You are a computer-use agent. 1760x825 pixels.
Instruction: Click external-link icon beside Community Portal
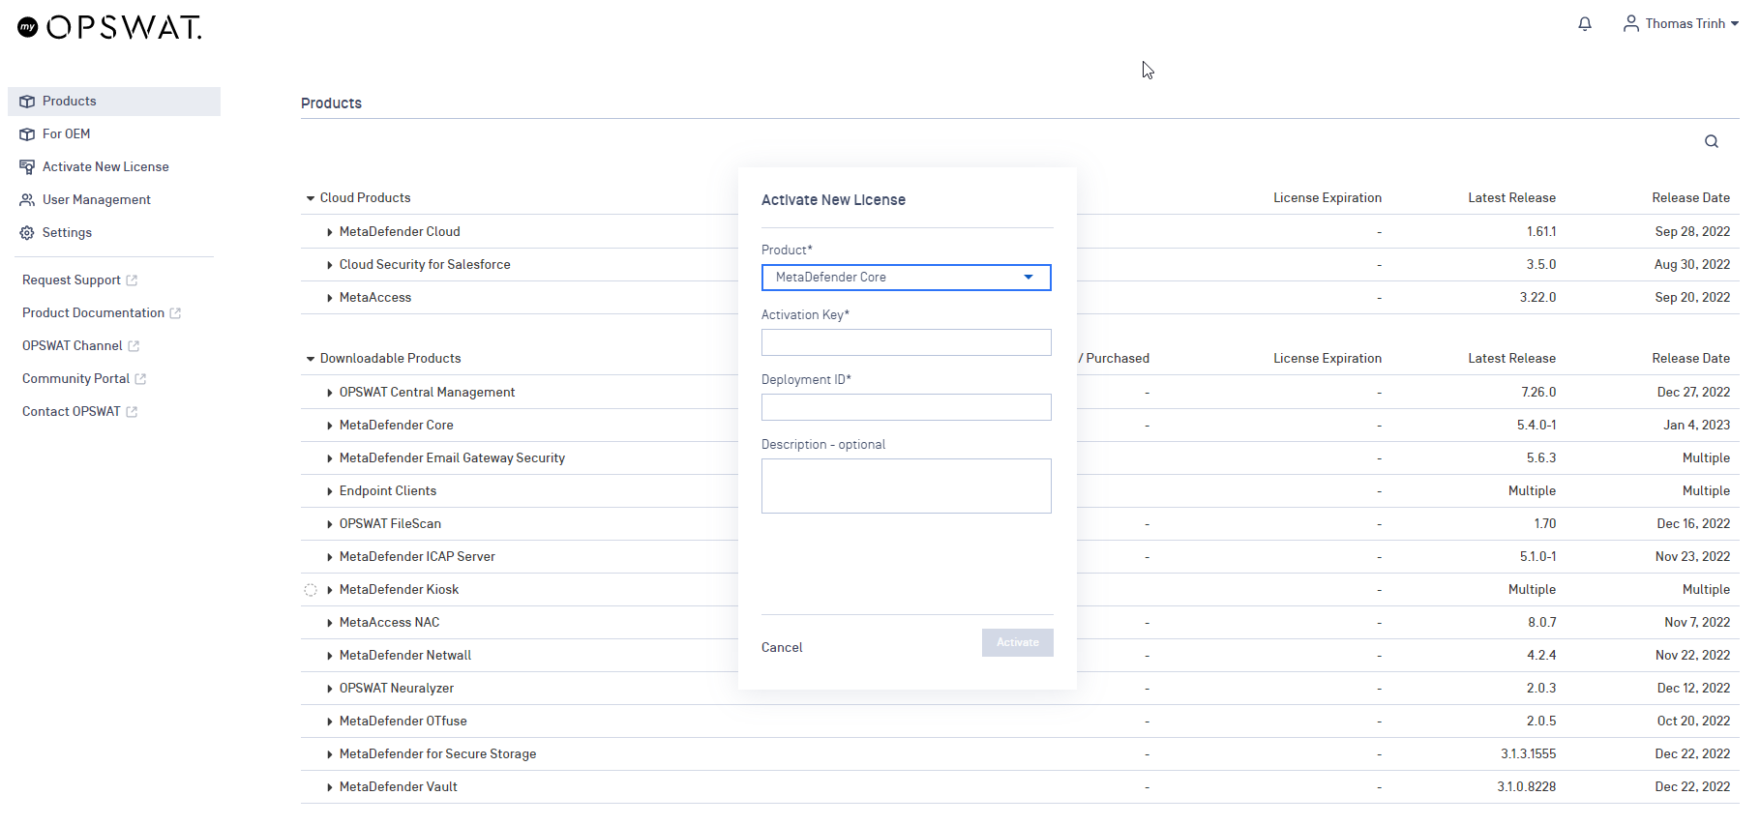tap(140, 379)
